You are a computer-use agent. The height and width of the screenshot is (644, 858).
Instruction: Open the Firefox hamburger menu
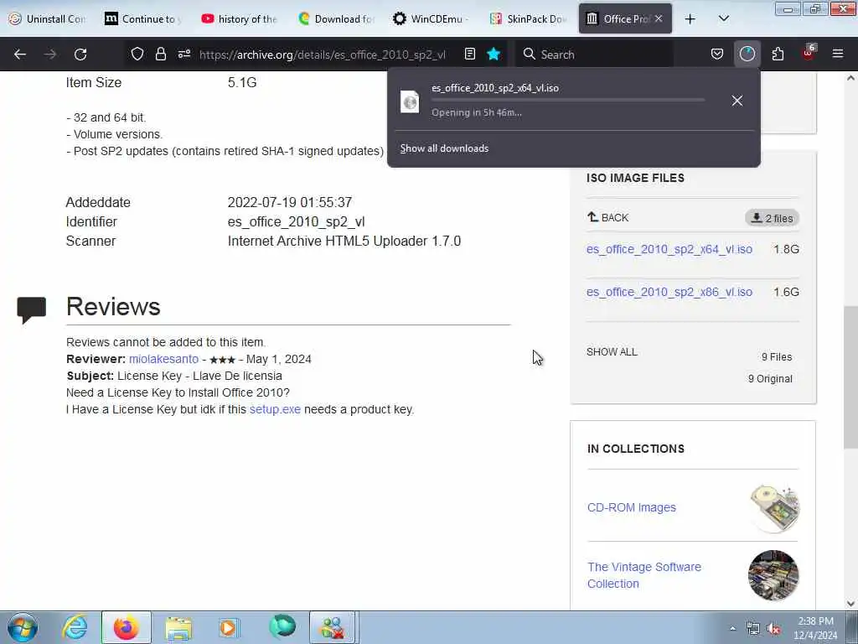(x=838, y=54)
